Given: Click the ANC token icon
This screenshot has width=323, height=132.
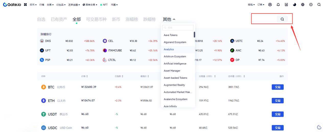Looking at the screenshot, I should pyautogui.click(x=232, y=50).
